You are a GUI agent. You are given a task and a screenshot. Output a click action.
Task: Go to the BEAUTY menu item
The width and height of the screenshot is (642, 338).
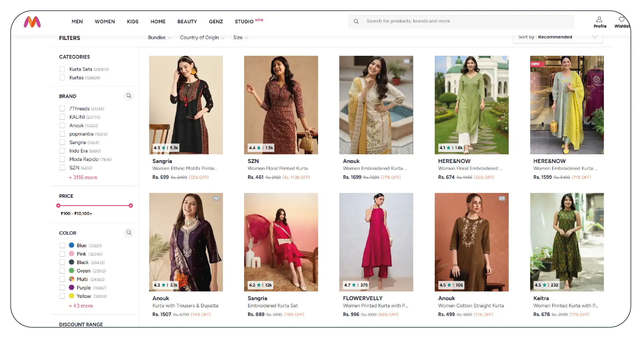(x=187, y=22)
